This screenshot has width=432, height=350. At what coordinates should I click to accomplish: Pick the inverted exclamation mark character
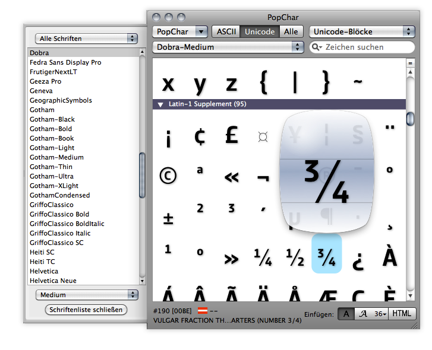pyautogui.click(x=168, y=139)
